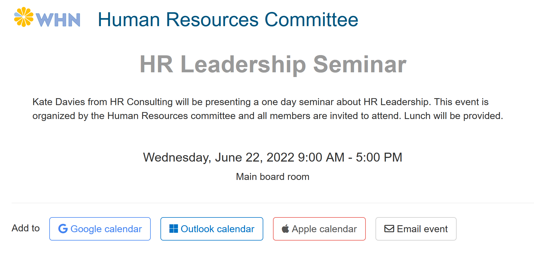Screen dimensions: 546x260
Task: Click the yellow flower WHN logo
Action: coord(24,17)
